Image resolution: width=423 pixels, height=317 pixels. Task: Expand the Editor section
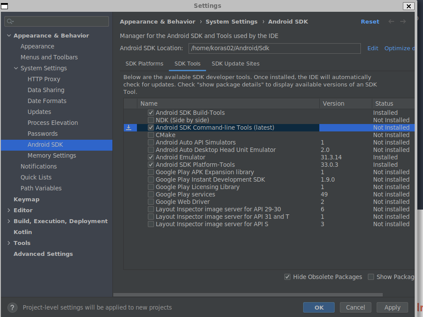pos(9,210)
